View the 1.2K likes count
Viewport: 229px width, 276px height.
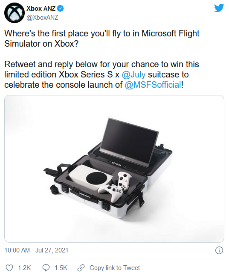(24, 268)
